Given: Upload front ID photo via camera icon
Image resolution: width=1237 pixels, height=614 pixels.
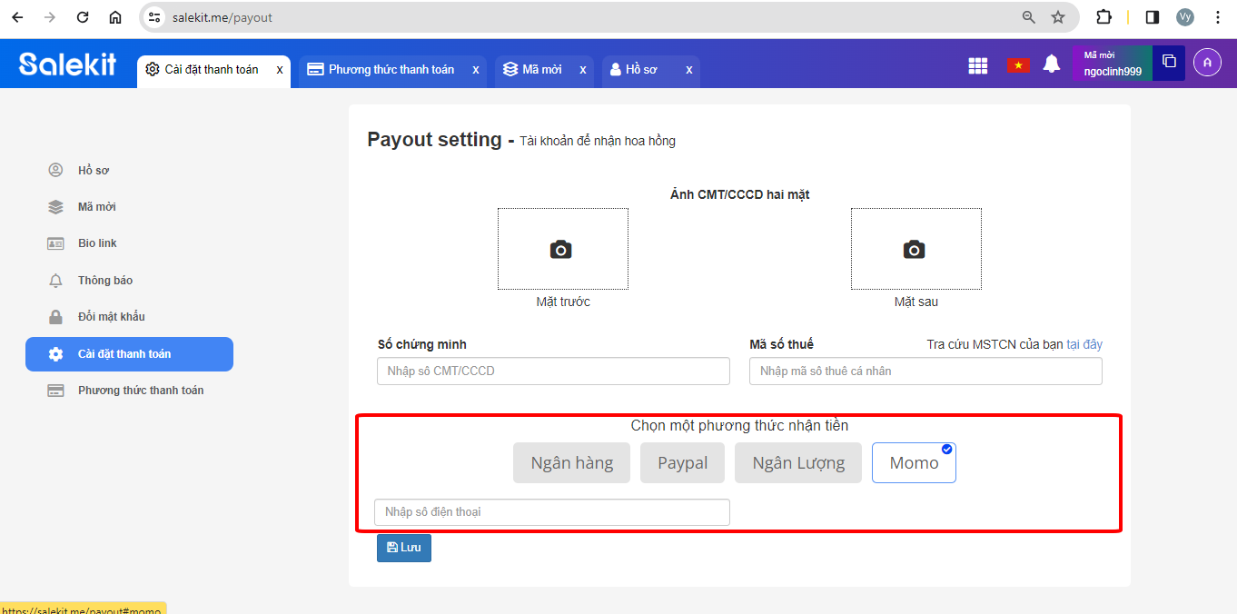Looking at the screenshot, I should 561,250.
